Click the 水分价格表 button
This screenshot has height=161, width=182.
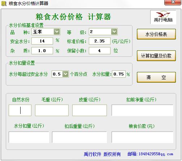[156, 34]
